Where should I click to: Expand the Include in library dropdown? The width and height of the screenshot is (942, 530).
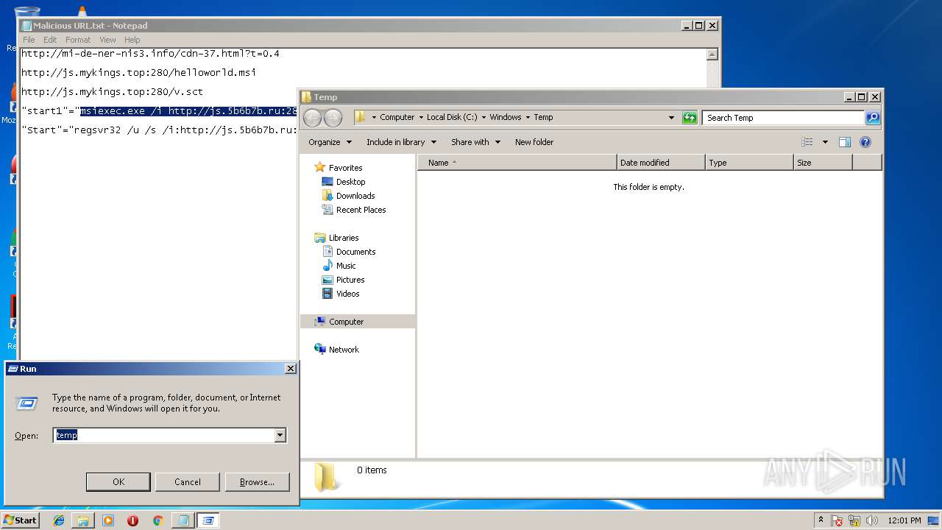pos(401,142)
